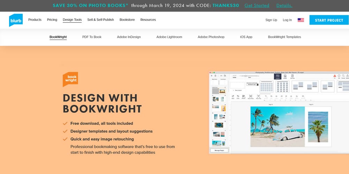Click the orange BookWright logo badge
This screenshot has height=174, width=349.
tap(70, 79)
